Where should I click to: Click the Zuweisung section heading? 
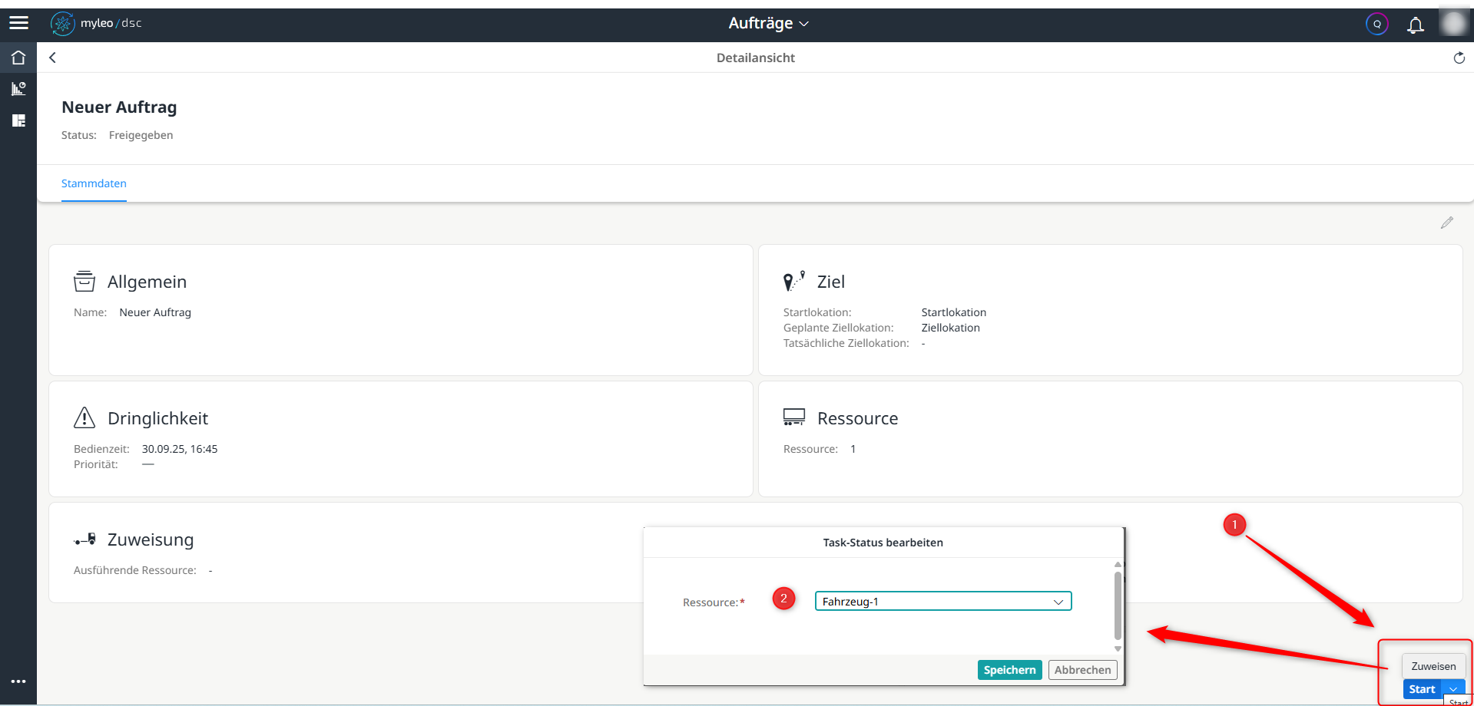tap(151, 539)
